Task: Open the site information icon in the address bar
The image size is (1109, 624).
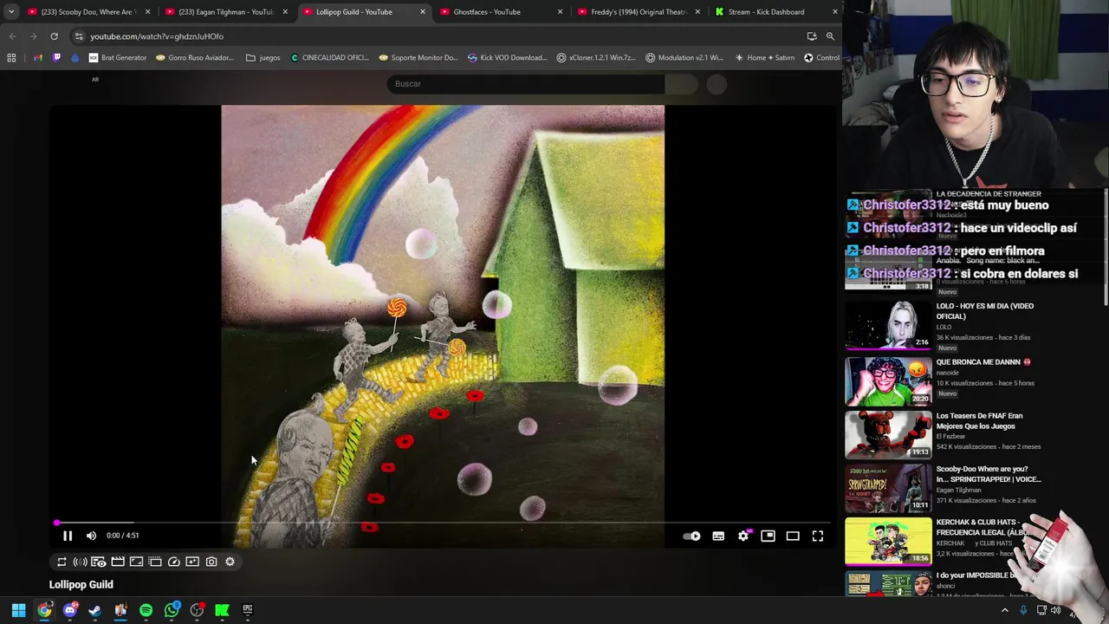Action: click(79, 36)
